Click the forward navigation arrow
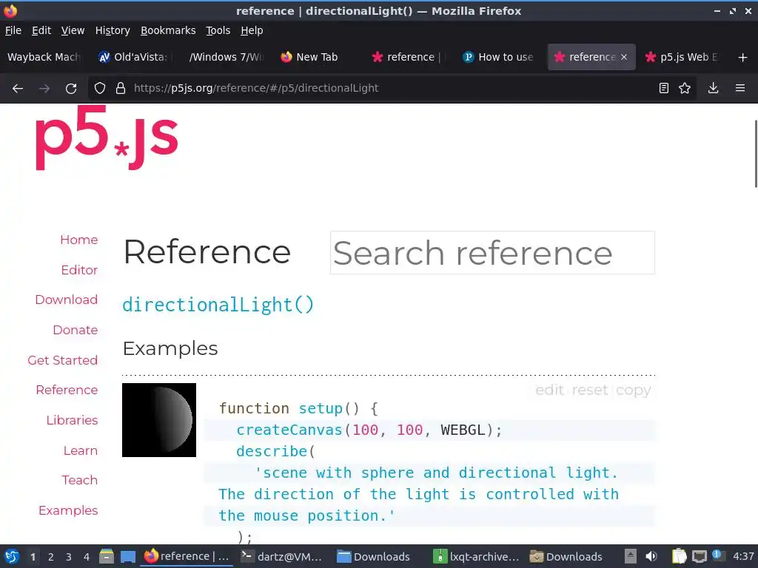This screenshot has width=758, height=568. (44, 89)
